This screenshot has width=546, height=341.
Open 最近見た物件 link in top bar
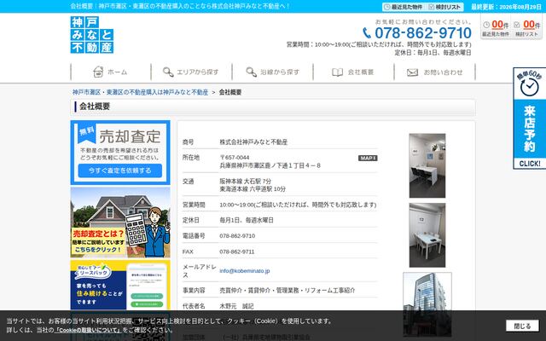click(403, 7)
